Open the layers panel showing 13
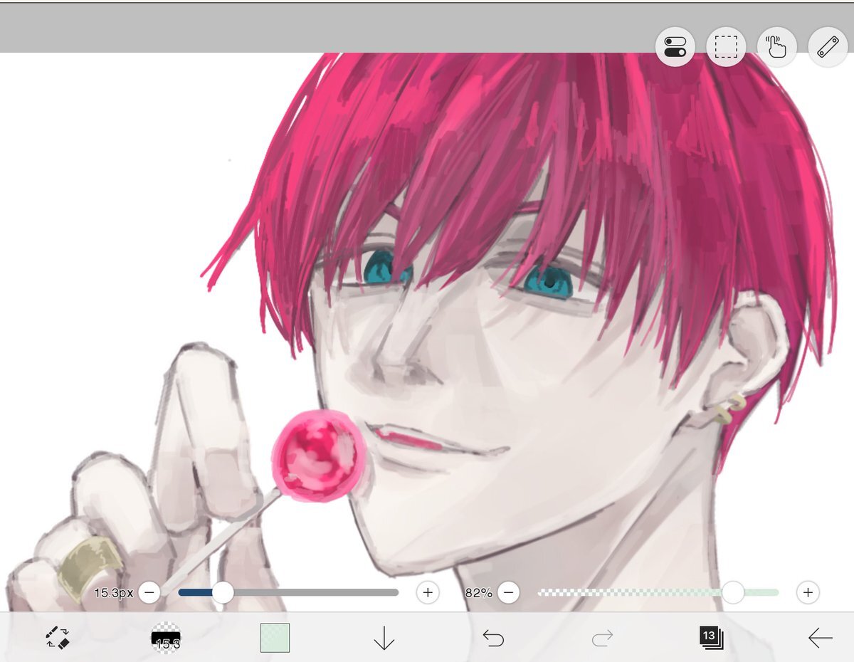 pos(711,637)
